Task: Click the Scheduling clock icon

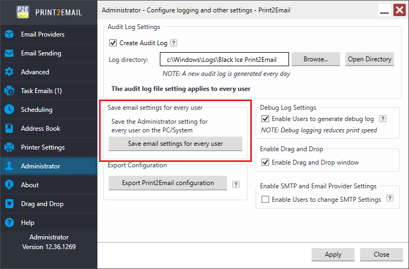Action: tap(9, 109)
